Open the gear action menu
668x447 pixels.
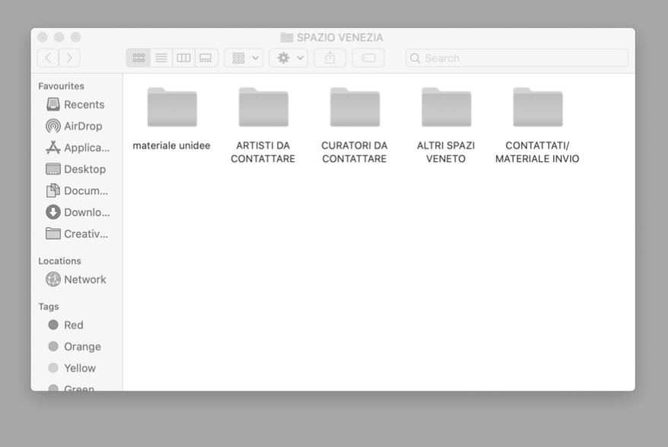coord(289,58)
